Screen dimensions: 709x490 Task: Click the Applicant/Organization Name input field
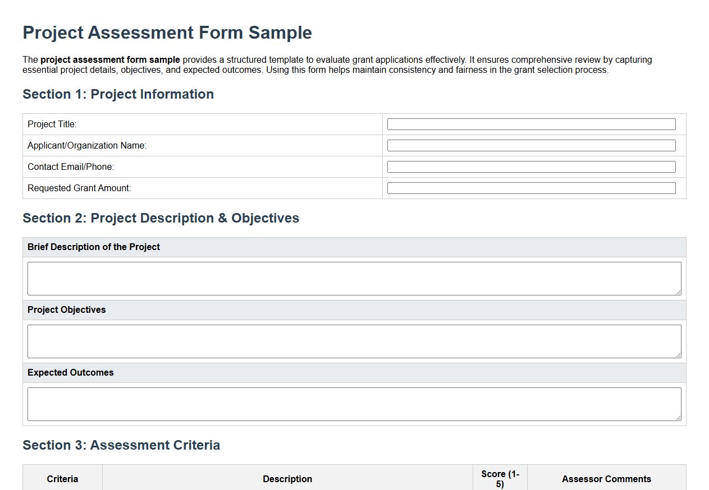[x=530, y=145]
